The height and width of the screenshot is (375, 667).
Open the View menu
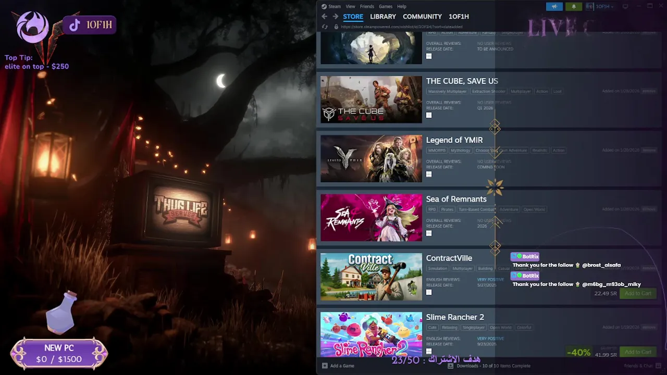[350, 6]
